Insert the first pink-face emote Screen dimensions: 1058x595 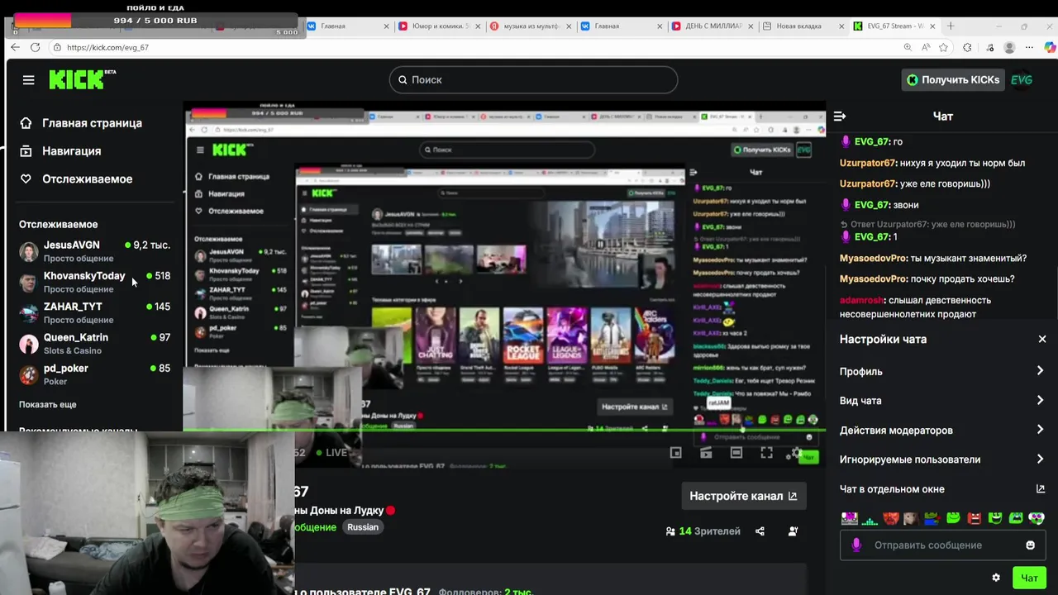point(849,519)
